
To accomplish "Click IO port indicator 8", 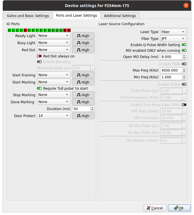I will (41, 30).
